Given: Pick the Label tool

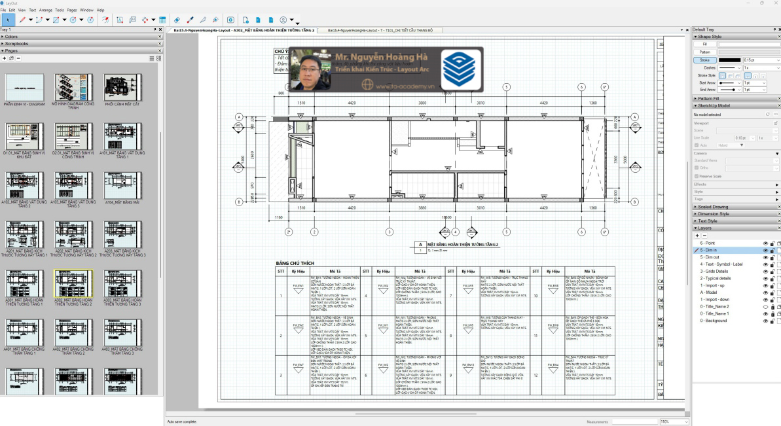Looking at the screenshot, I should (132, 20).
